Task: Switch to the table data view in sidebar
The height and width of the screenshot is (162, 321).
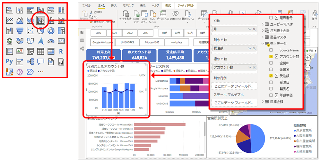Action: coord(82,40)
